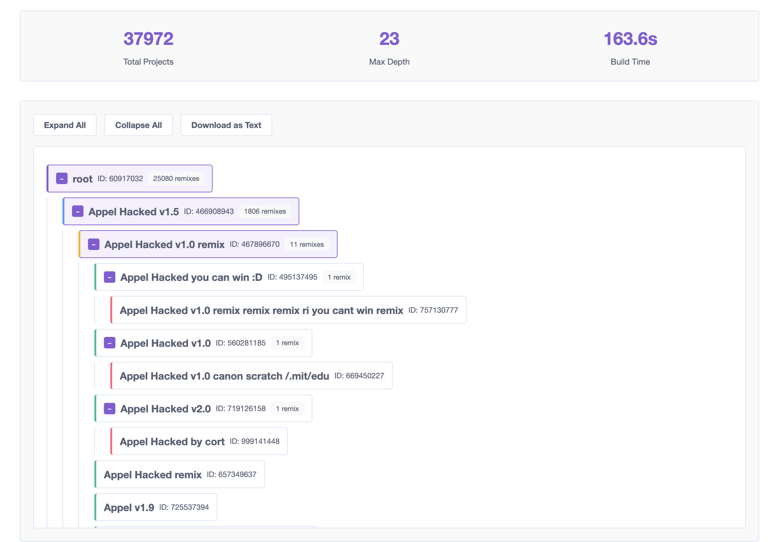
Task: Click the Build Time value 163.6s
Action: click(x=630, y=39)
